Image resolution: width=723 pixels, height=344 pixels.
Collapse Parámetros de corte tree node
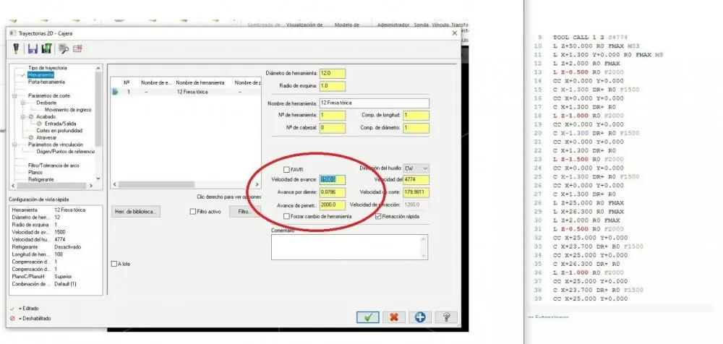14,96
